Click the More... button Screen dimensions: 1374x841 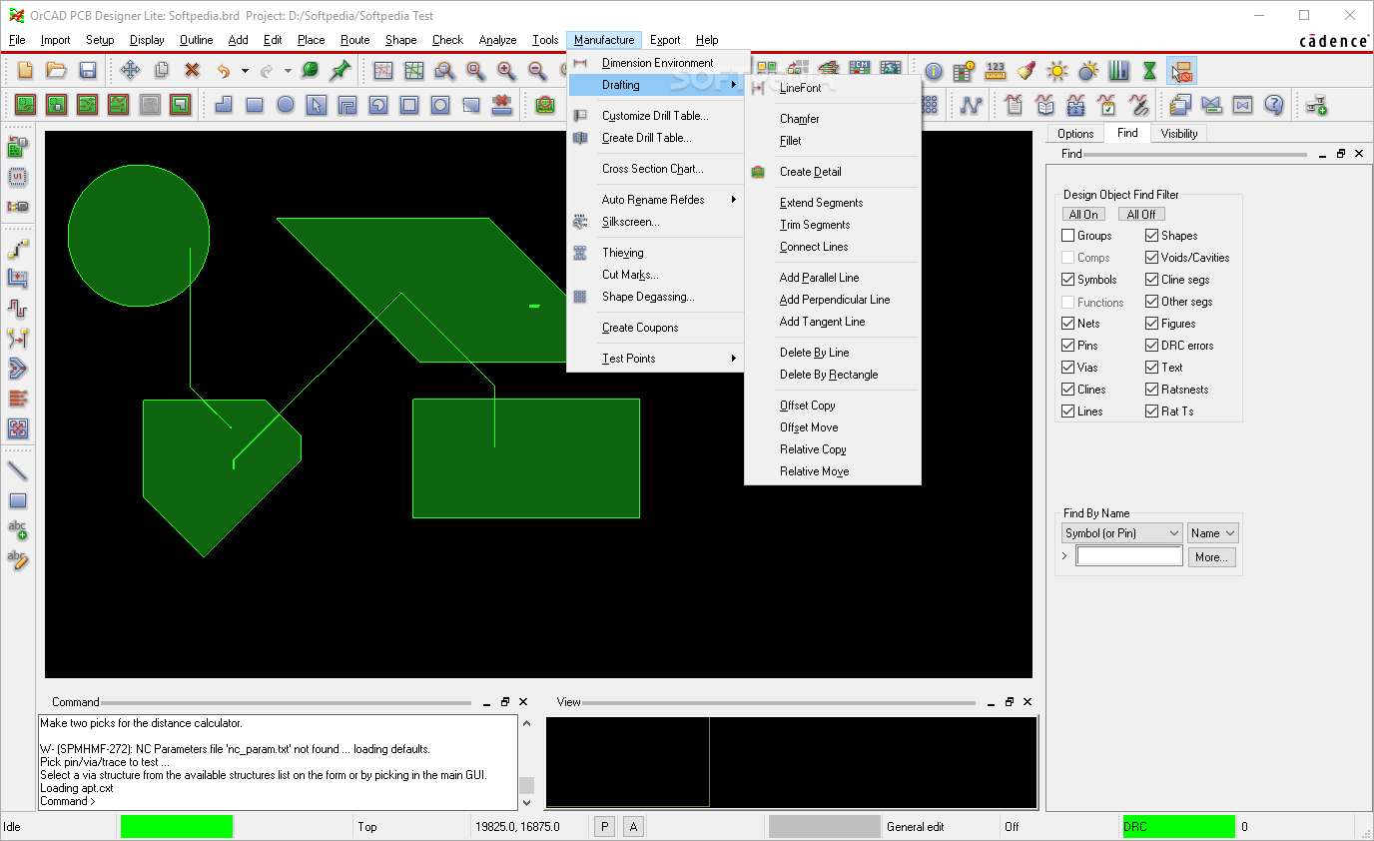click(x=1211, y=557)
